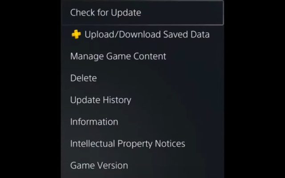Select Game Version
The image size is (285, 178).
coord(143,165)
